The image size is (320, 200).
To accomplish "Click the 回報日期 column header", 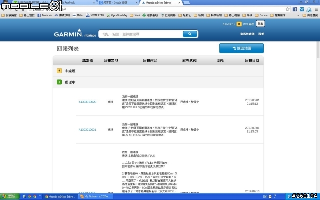I will 252,60.
